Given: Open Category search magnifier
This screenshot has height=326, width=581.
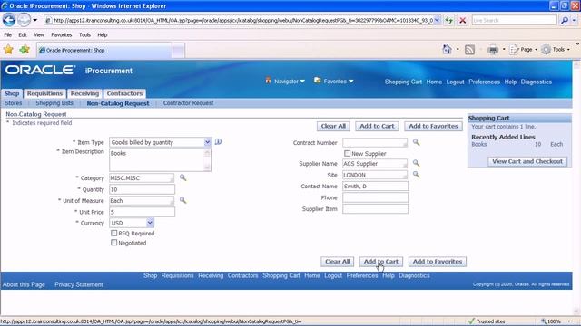Looking at the screenshot, I should point(182,177).
